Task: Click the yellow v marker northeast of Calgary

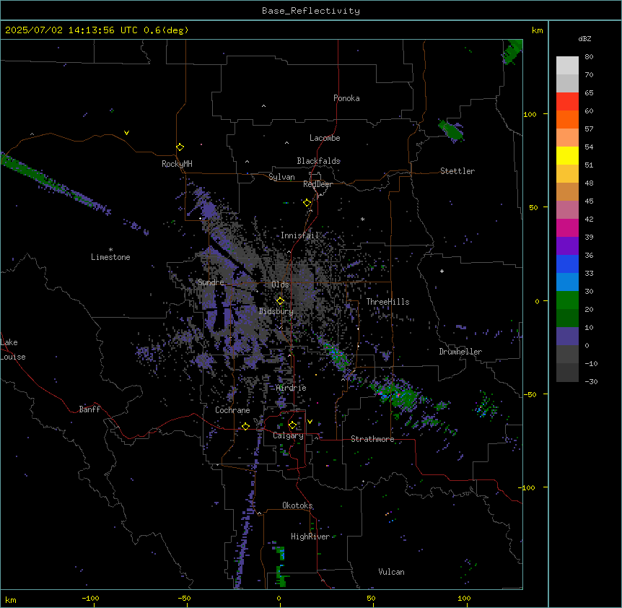Action: (x=310, y=422)
